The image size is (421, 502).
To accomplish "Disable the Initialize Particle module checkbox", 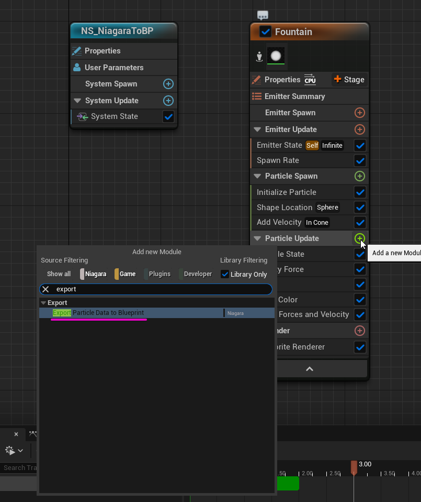I will 360,192.
